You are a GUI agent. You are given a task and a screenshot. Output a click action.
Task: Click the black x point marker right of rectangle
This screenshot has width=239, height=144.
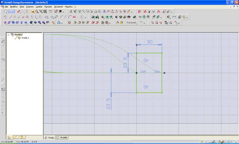[x=164, y=73]
